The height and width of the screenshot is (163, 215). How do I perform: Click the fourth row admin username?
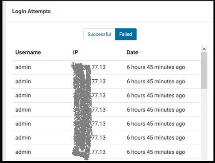(23, 110)
